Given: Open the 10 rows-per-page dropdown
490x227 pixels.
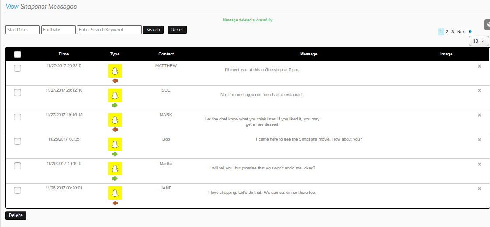Looking at the screenshot, I should coord(479,41).
